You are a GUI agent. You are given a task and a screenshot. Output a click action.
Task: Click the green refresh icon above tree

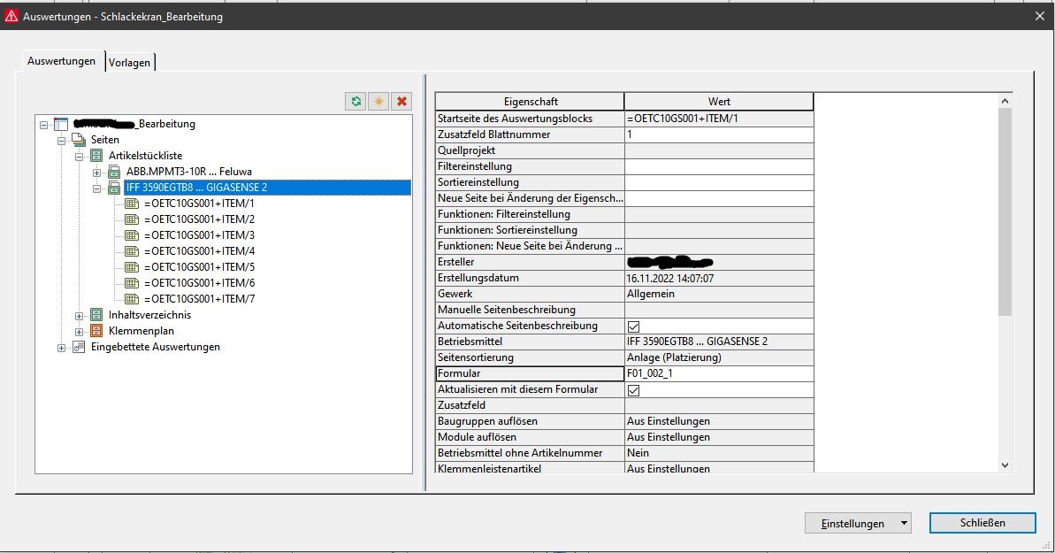tap(355, 102)
